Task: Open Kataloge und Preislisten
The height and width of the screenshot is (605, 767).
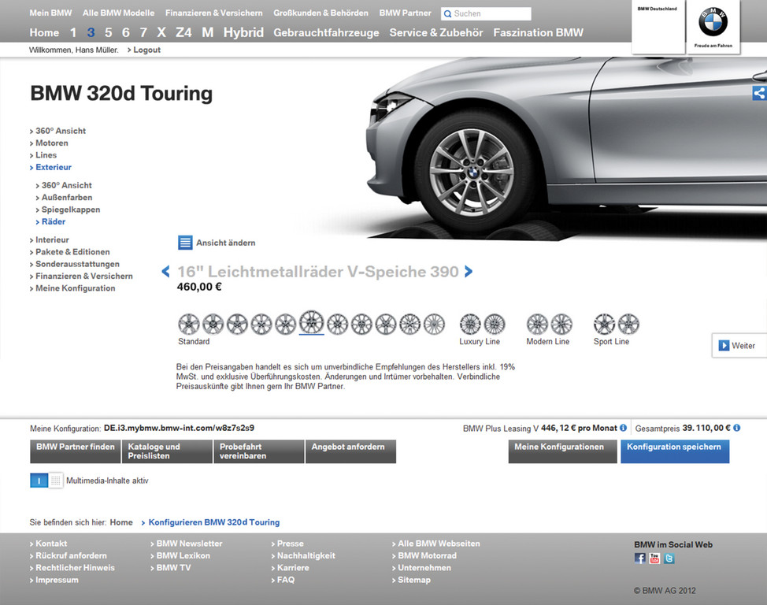Action: point(167,451)
